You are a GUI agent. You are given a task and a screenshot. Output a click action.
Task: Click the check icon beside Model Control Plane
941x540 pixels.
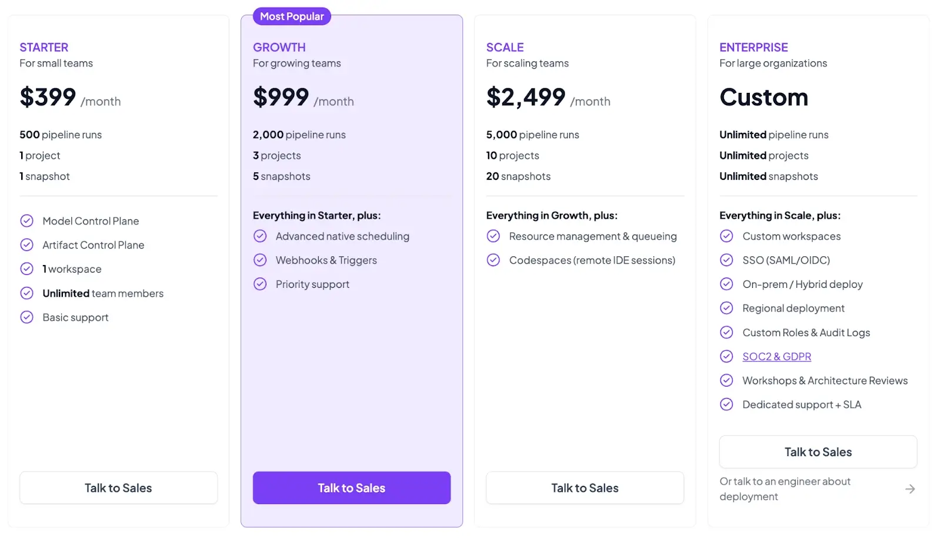coord(27,221)
